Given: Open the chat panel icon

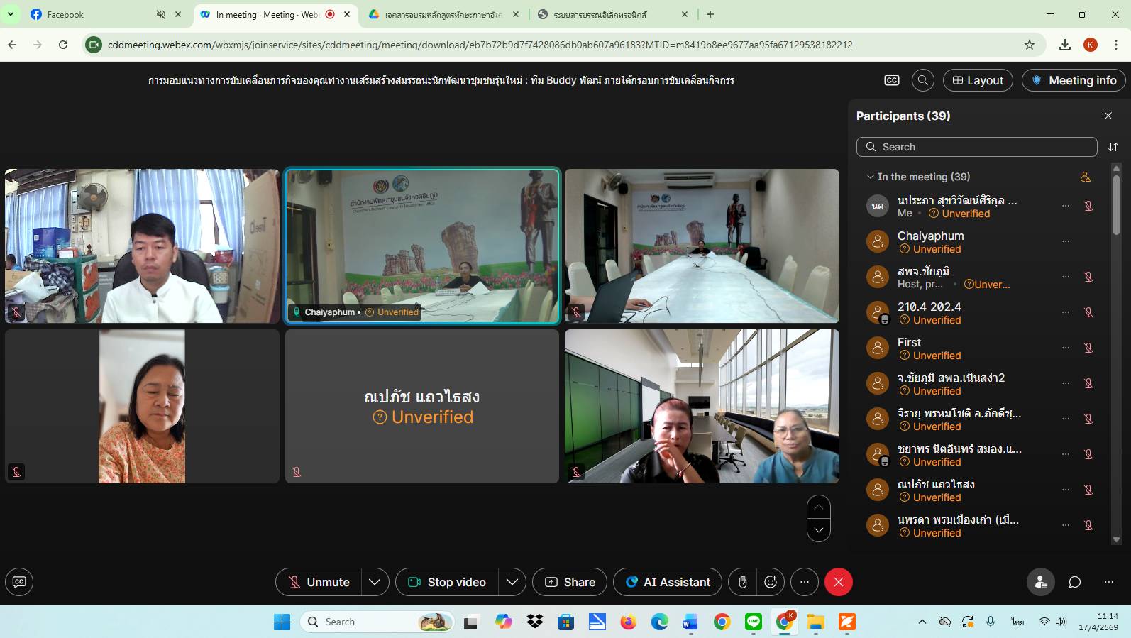Looking at the screenshot, I should [1074, 582].
